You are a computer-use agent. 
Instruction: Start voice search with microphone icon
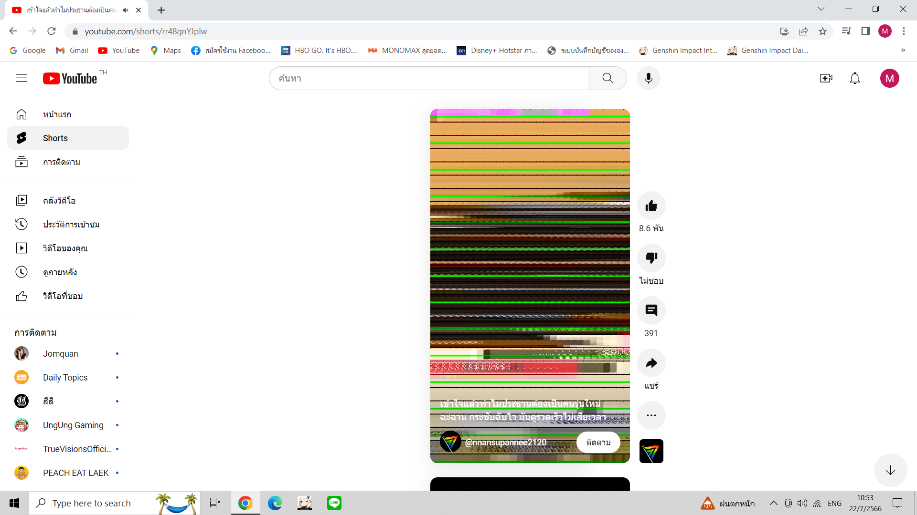648,78
